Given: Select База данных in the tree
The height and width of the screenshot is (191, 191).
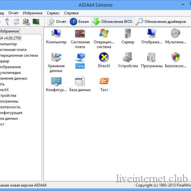Looking at the screenshot, I should (9, 118).
